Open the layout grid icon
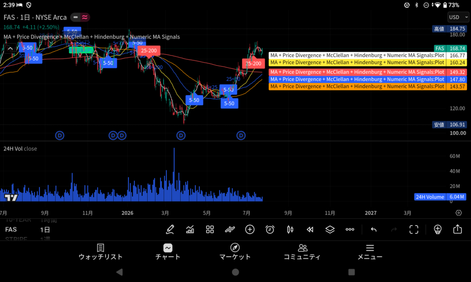Image resolution: width=471 pixels, height=282 pixels. (210, 230)
